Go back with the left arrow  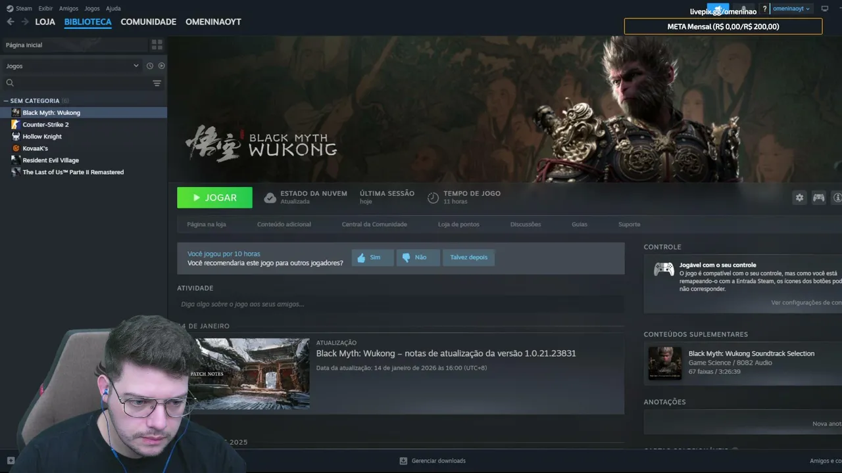(10, 22)
